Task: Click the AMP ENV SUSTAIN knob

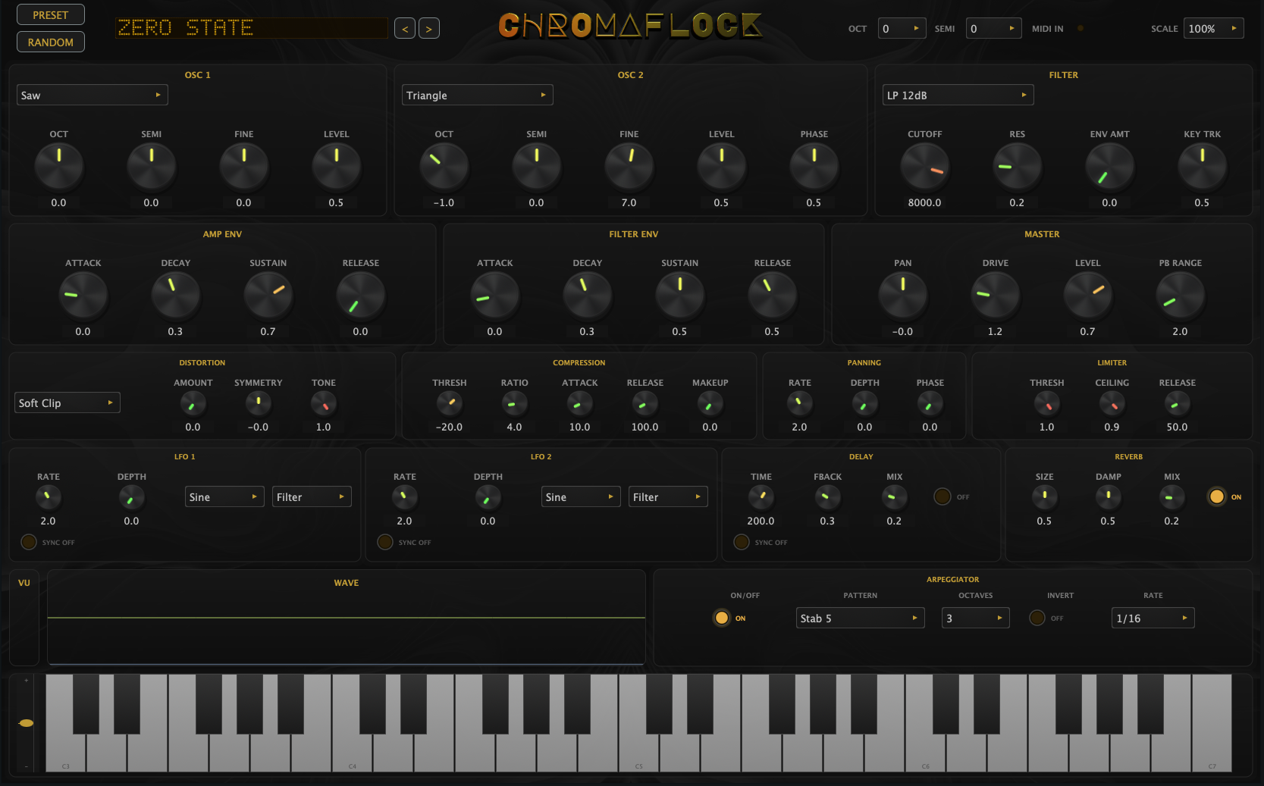Action: (x=268, y=295)
